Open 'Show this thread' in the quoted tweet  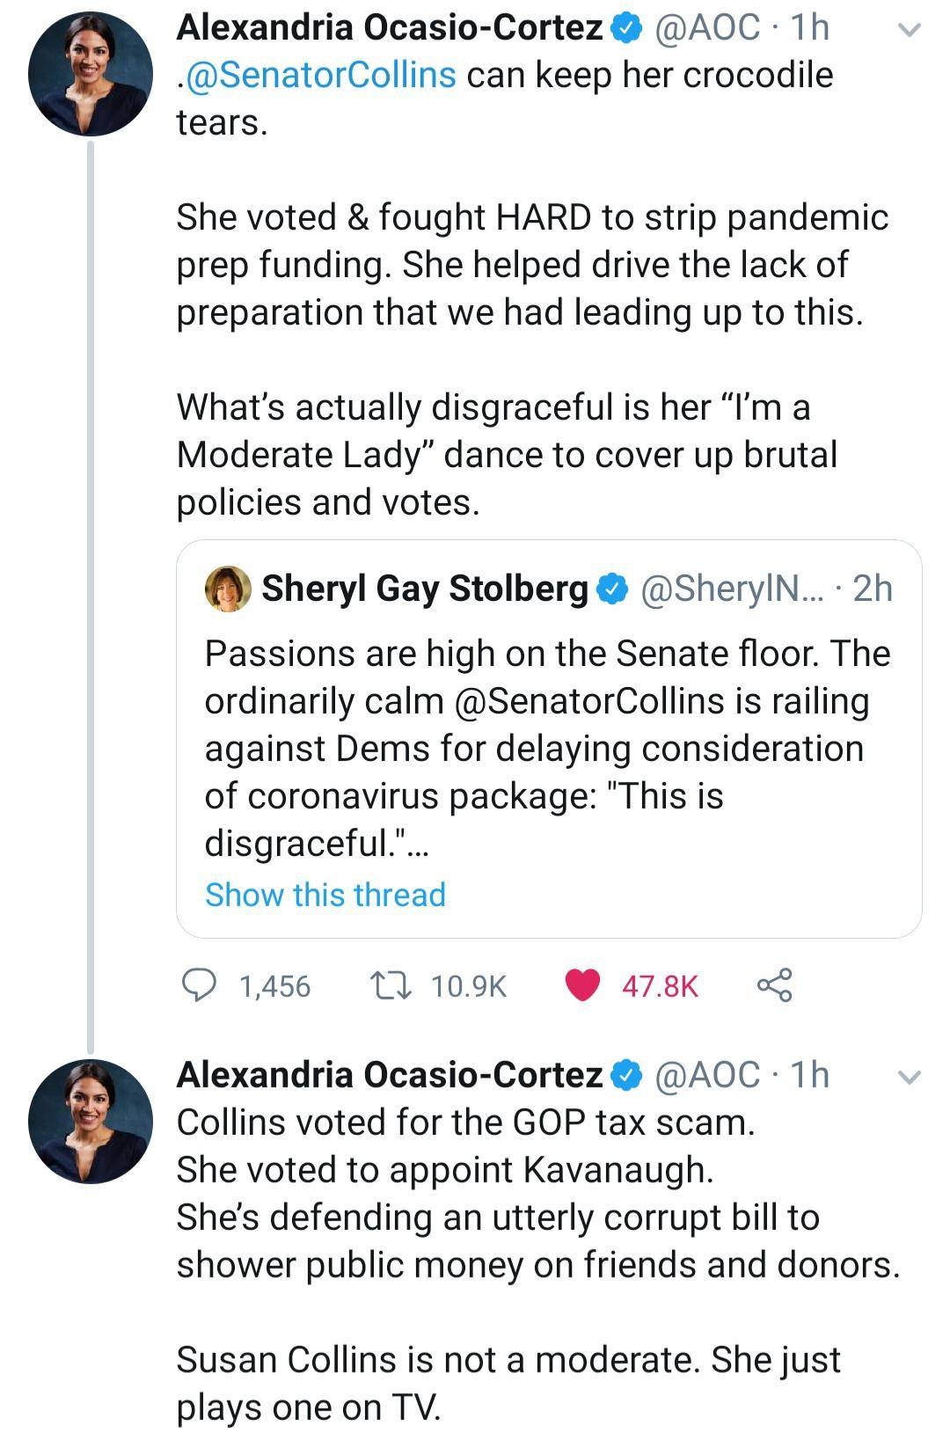(x=325, y=896)
